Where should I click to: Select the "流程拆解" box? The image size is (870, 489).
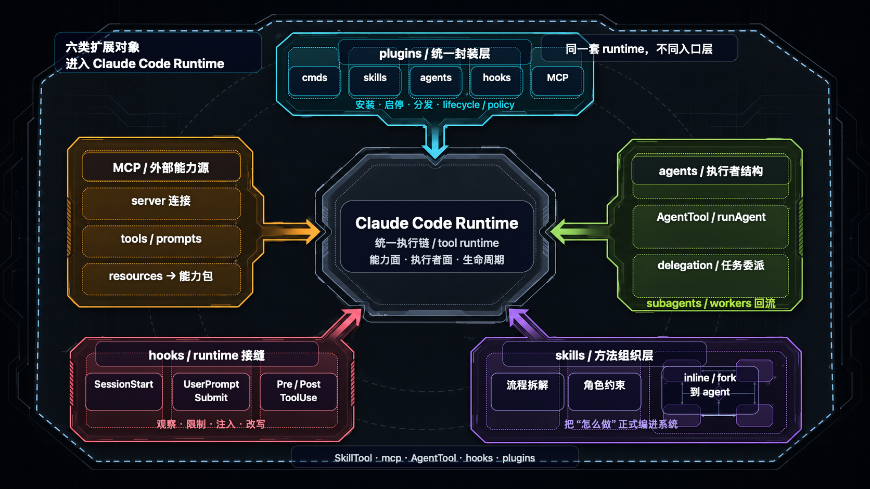527,391
